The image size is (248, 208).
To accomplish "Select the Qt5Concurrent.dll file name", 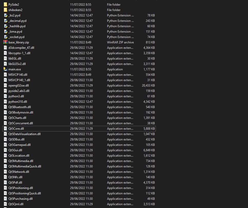I will coord(21,123).
